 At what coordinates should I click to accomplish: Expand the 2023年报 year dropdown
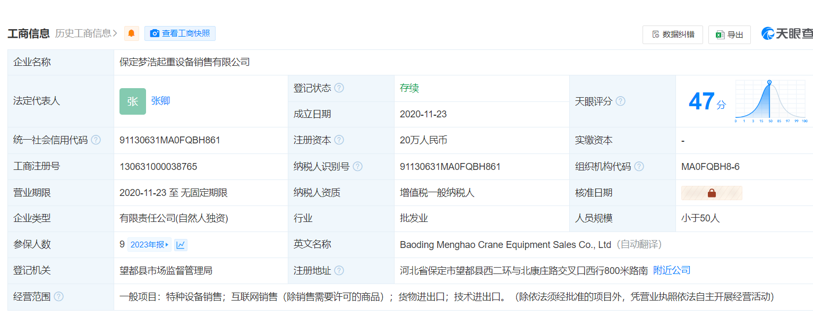click(150, 245)
